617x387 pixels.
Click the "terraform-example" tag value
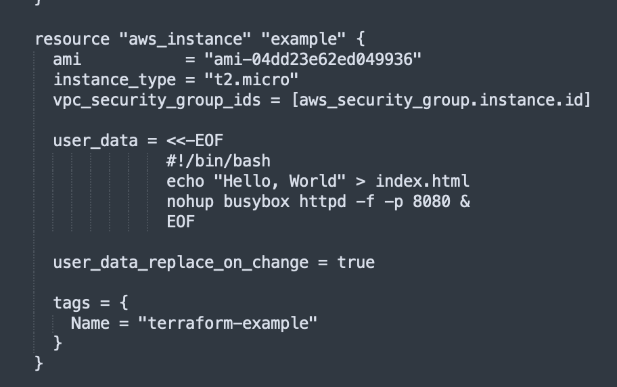point(227,323)
